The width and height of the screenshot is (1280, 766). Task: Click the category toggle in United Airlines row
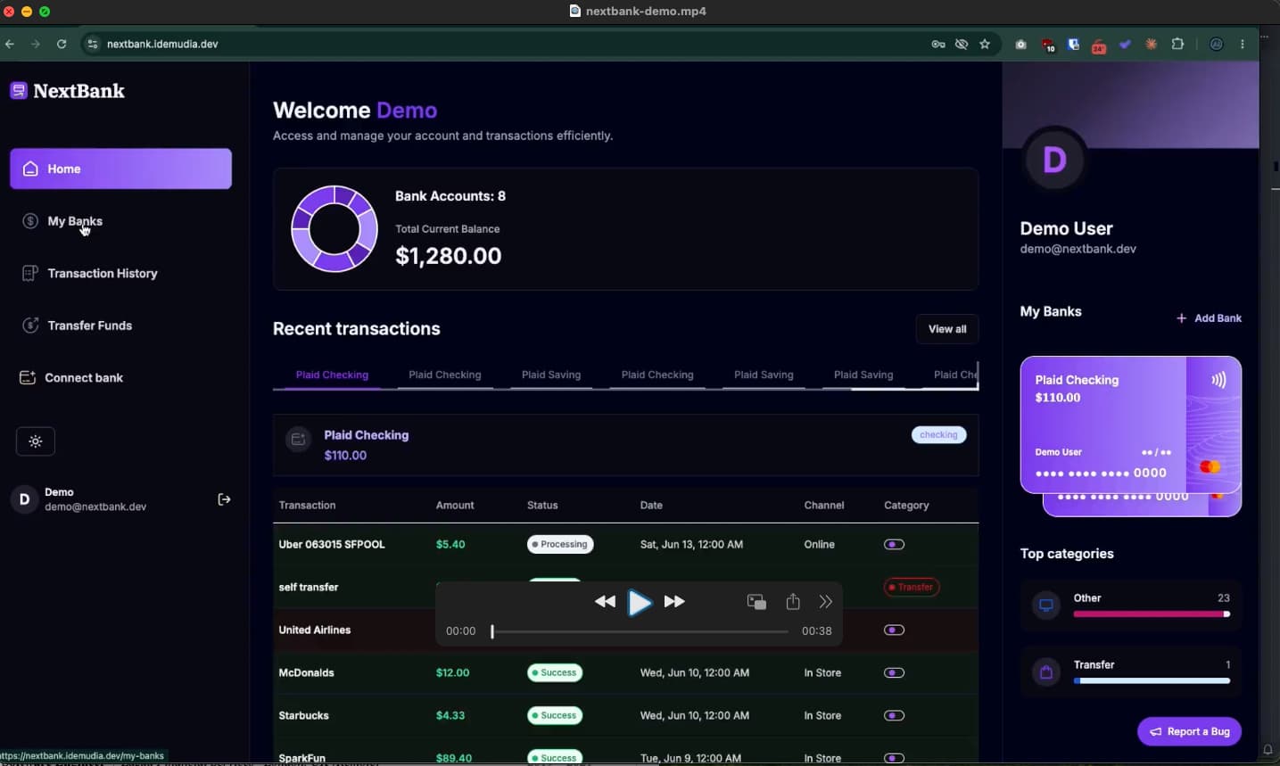(x=894, y=630)
